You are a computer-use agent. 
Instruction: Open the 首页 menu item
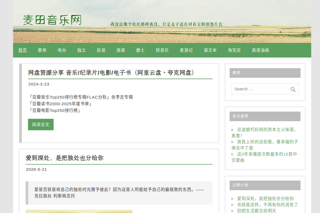(x=22, y=50)
